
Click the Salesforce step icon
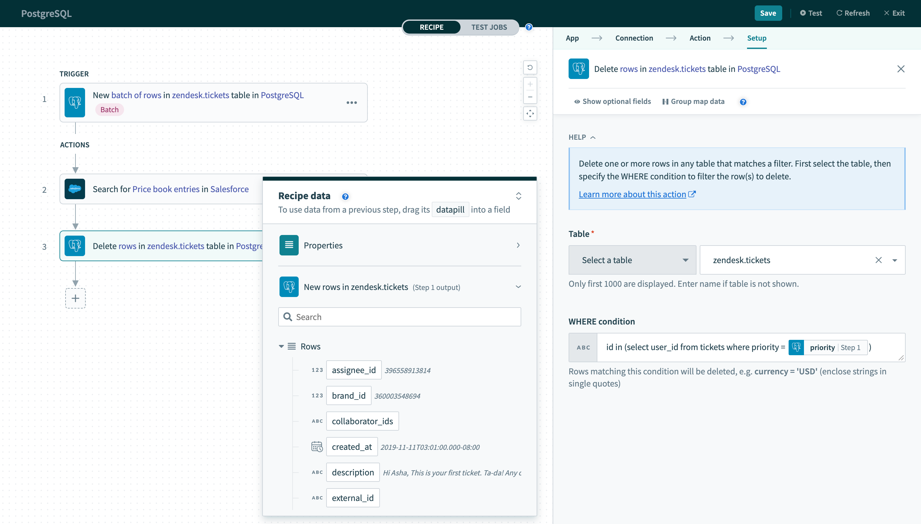75,189
